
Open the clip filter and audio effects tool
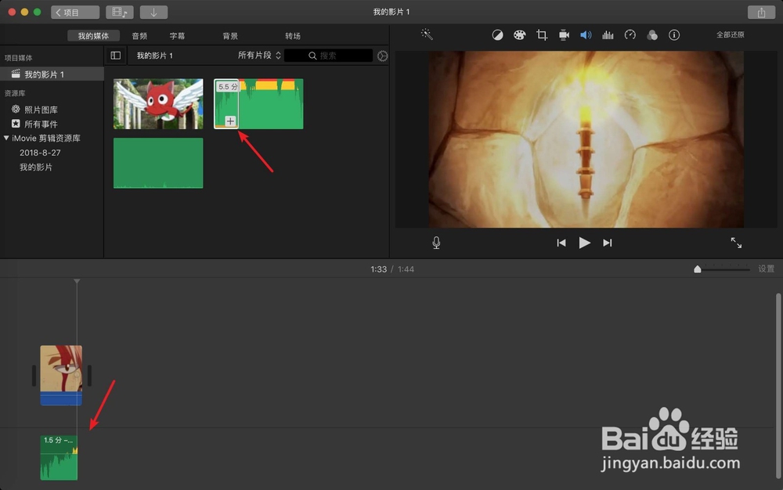(652, 35)
